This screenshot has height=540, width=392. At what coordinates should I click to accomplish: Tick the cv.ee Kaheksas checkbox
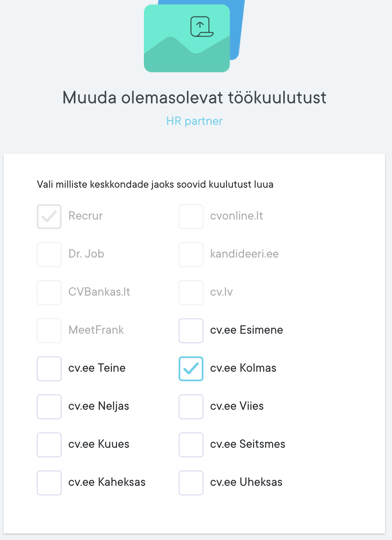click(49, 483)
